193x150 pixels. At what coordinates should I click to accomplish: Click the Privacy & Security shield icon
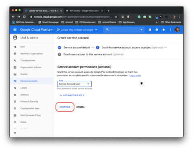(x=15, y=101)
